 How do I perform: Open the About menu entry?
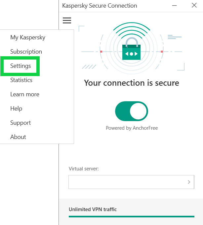point(18,137)
